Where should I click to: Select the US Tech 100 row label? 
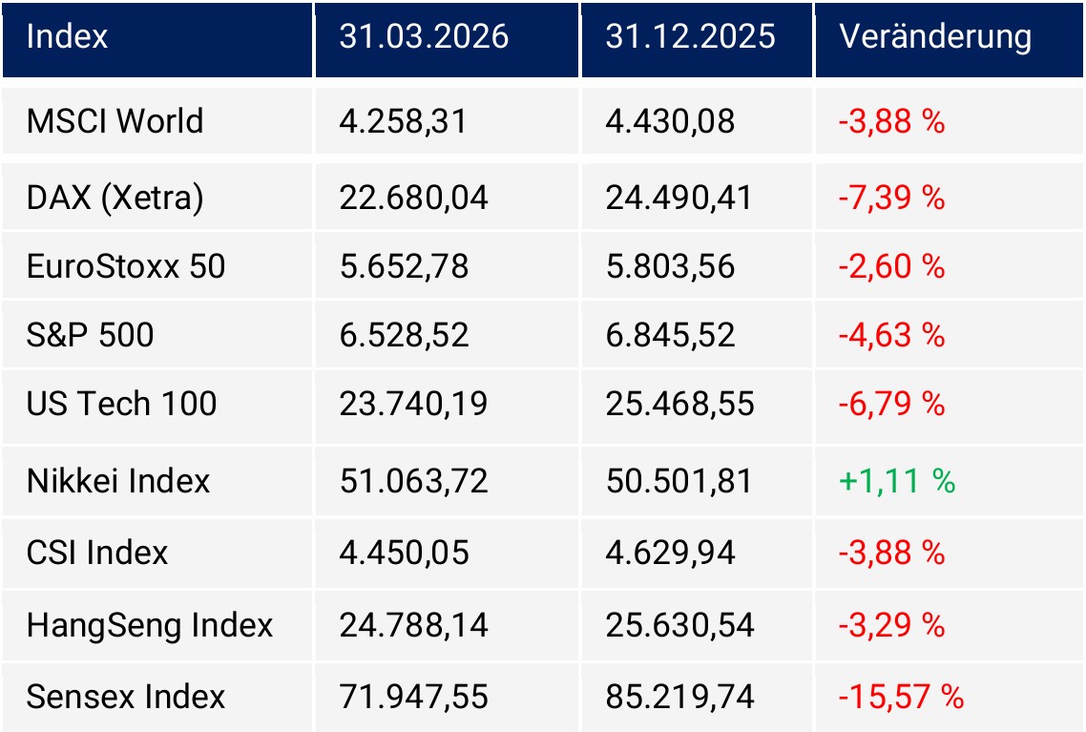coord(121,404)
